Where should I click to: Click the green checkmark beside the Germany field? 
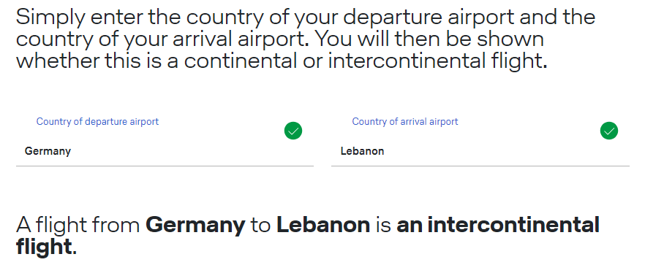click(293, 131)
